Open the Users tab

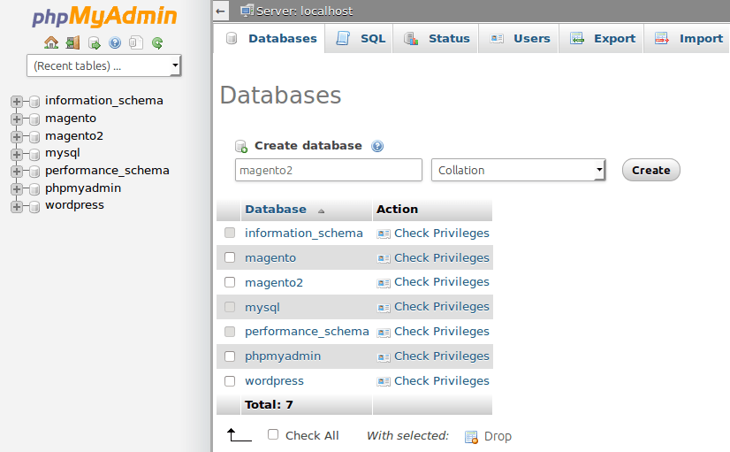518,39
